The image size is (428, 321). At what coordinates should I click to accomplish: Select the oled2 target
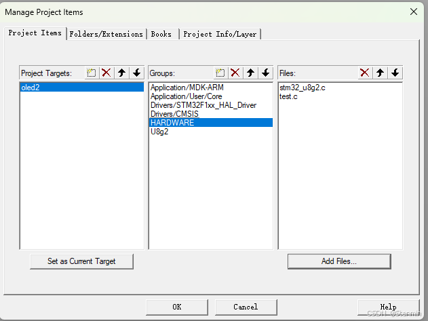(82, 88)
